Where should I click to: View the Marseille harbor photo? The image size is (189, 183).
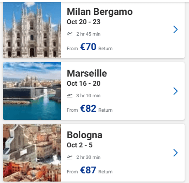pos(32,91)
